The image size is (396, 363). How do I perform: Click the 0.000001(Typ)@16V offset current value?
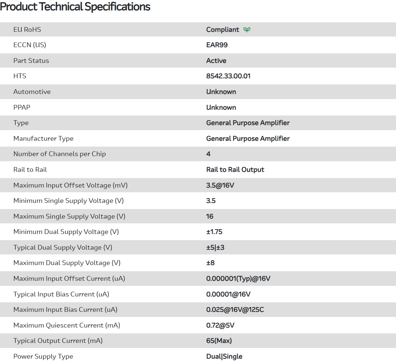coord(238,279)
